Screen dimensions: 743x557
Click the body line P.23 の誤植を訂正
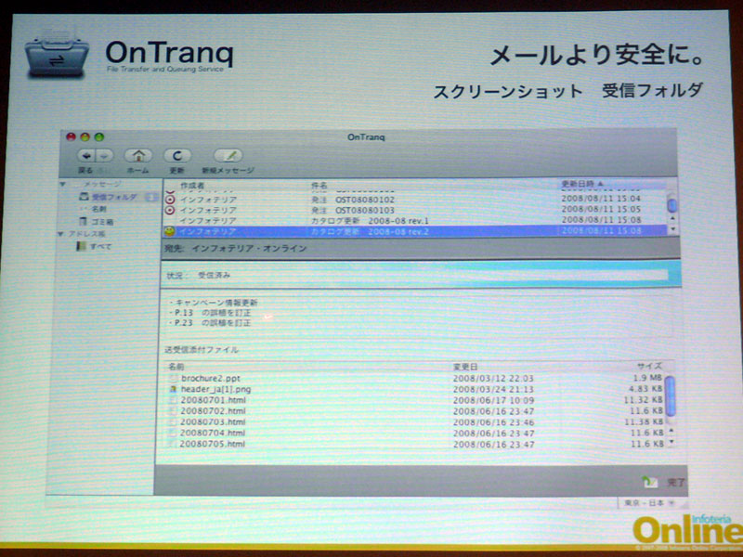(x=213, y=323)
